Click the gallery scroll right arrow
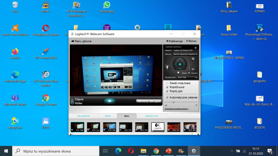This screenshot has height=156, width=278. pos(198,134)
